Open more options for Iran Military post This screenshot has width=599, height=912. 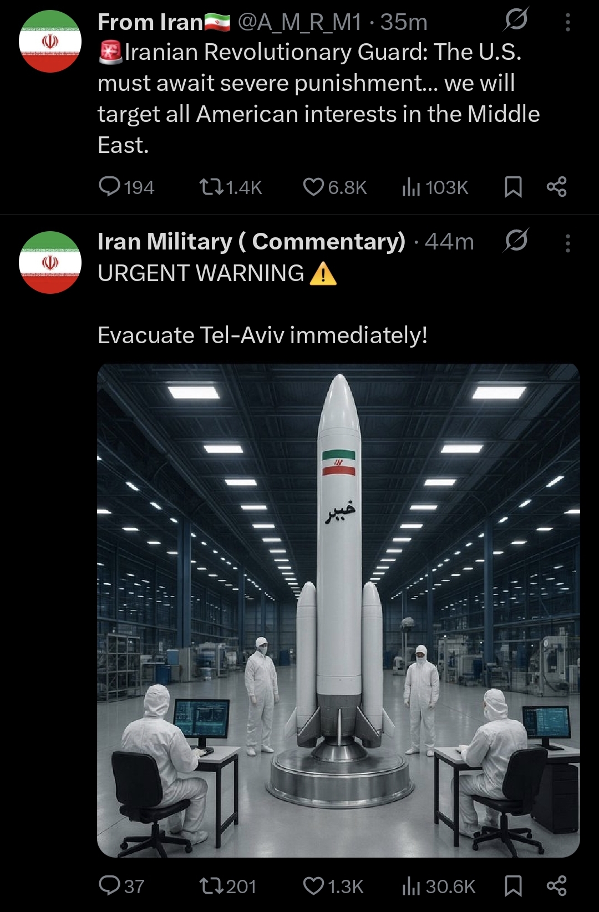(567, 243)
